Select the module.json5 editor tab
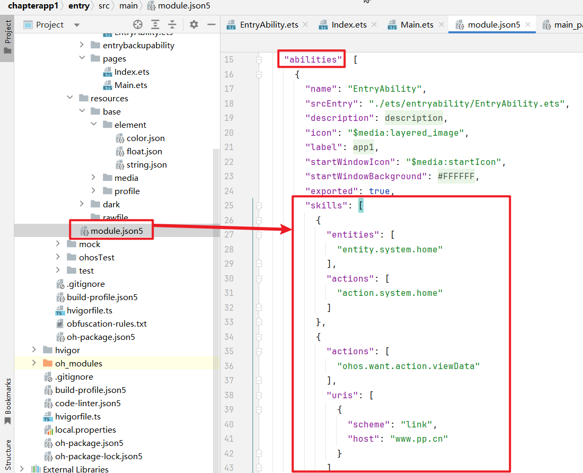 click(494, 25)
